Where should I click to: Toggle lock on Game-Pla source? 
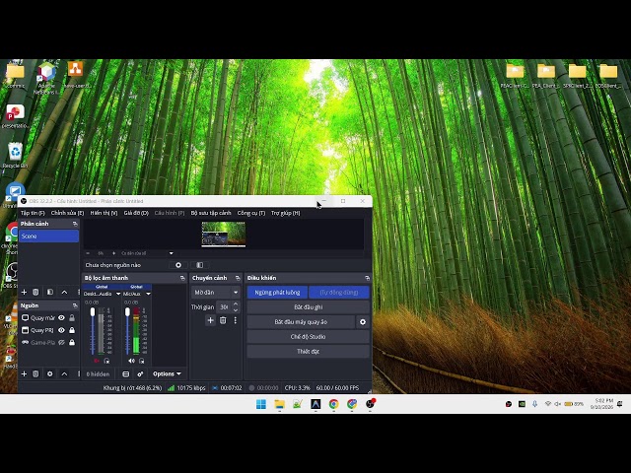pos(72,343)
